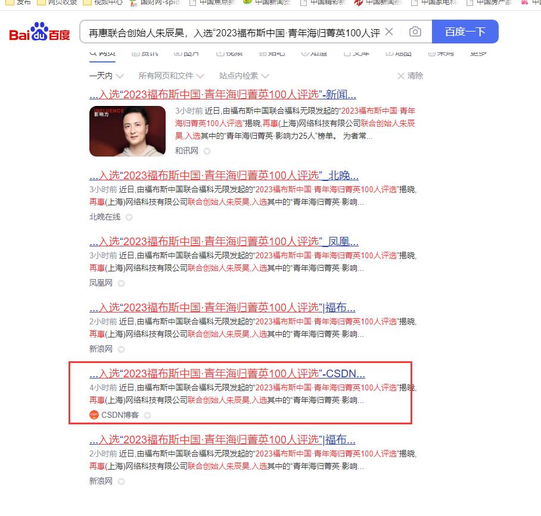Click the 清除 filter button

411,76
